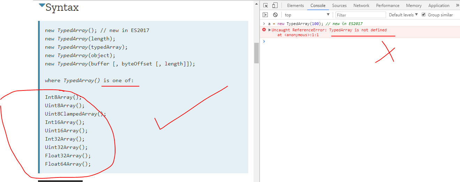Open the Memory tab
Screen dimensions: 460x182
(x=414, y=5)
